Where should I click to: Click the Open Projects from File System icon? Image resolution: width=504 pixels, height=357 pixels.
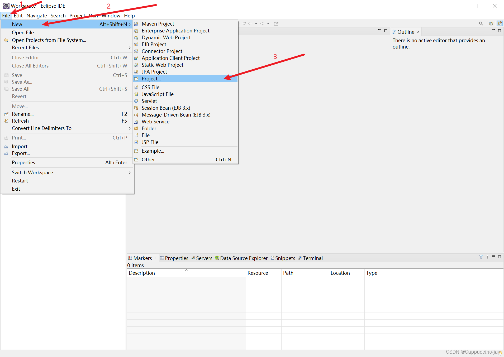[6, 40]
